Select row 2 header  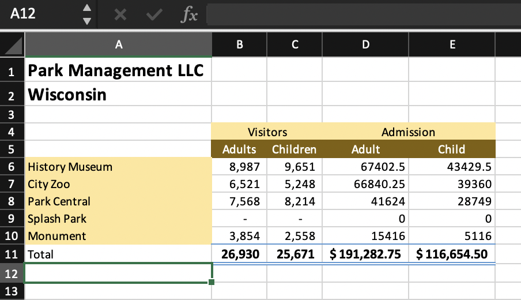pyautogui.click(x=12, y=94)
